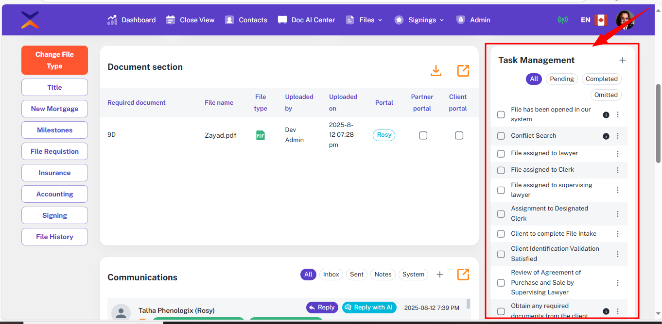Open Document section in pop-out view
Viewport: 662px width, 324px height.
pos(463,71)
